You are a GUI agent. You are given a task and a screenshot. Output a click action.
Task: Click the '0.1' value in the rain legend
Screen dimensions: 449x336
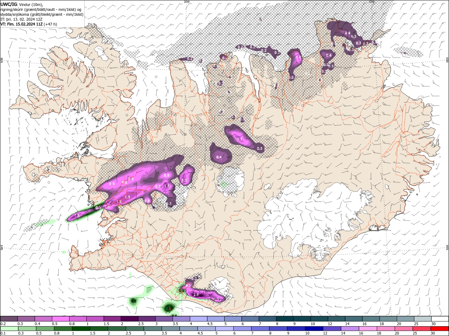point(3,334)
